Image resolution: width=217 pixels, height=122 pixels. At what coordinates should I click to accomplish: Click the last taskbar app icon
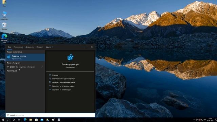click(59, 120)
